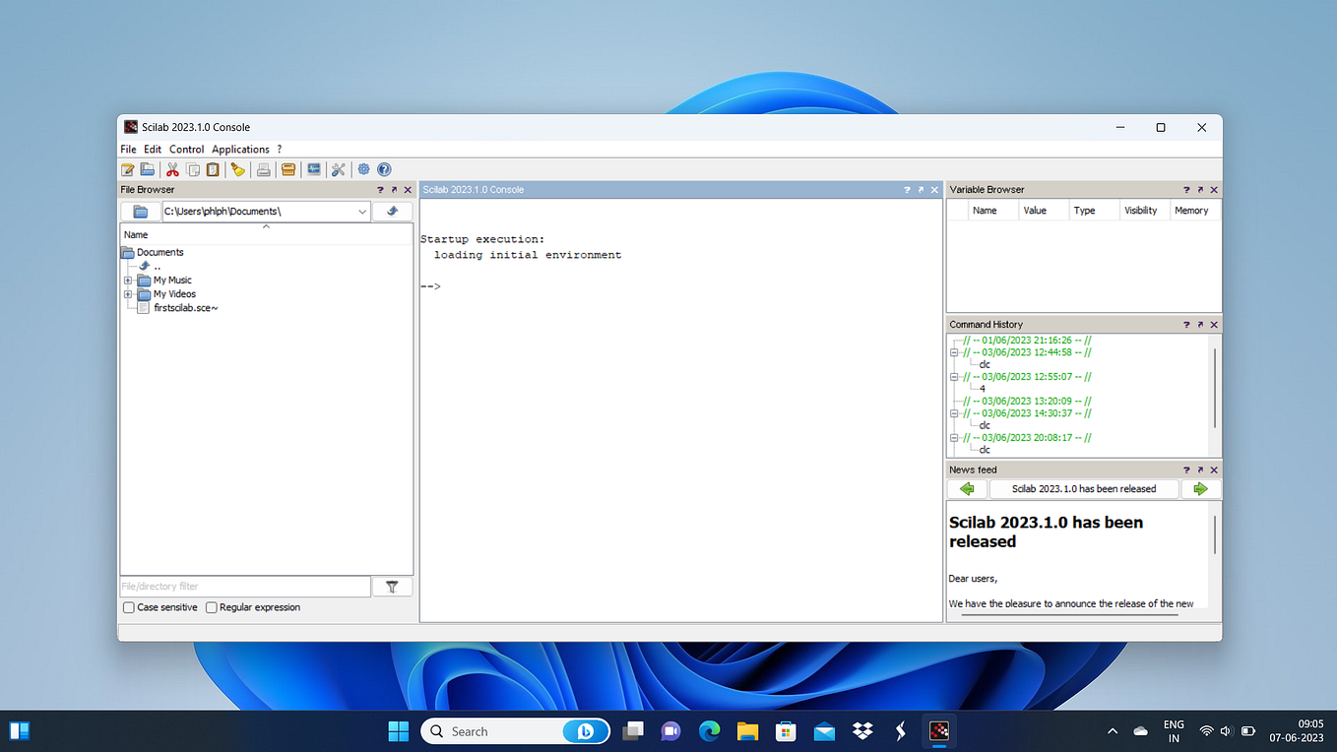Open the Help browser toolbar icon

click(384, 169)
